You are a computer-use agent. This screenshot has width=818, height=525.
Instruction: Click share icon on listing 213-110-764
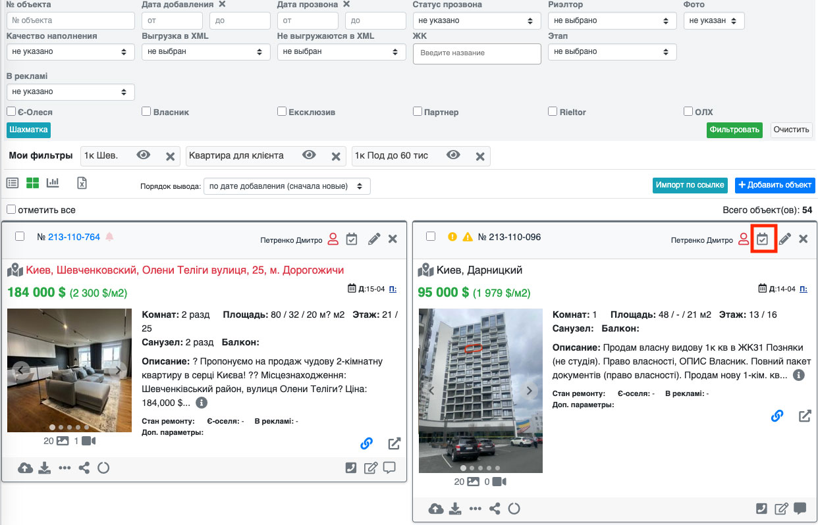84,468
